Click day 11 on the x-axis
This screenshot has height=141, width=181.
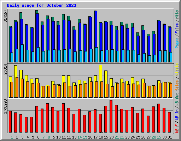click(x=64, y=137)
